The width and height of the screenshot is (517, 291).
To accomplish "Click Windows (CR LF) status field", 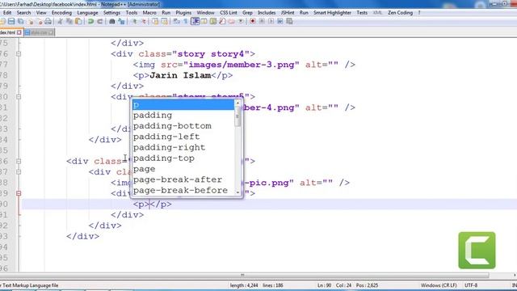I will (x=439, y=285).
